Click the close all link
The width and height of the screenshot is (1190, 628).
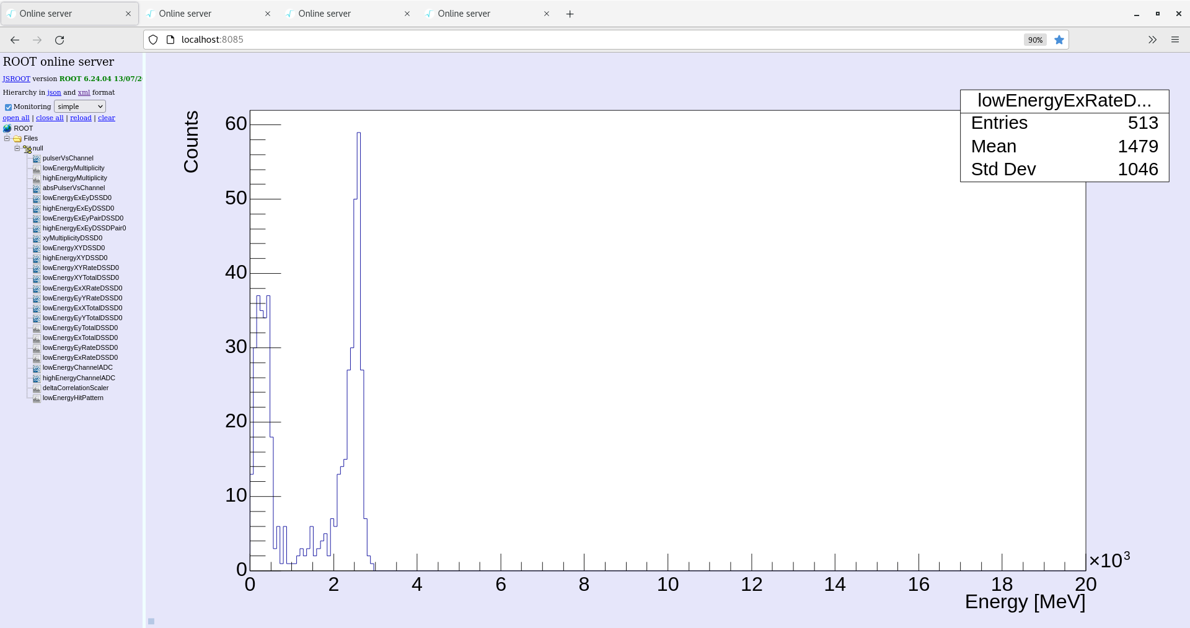50,118
